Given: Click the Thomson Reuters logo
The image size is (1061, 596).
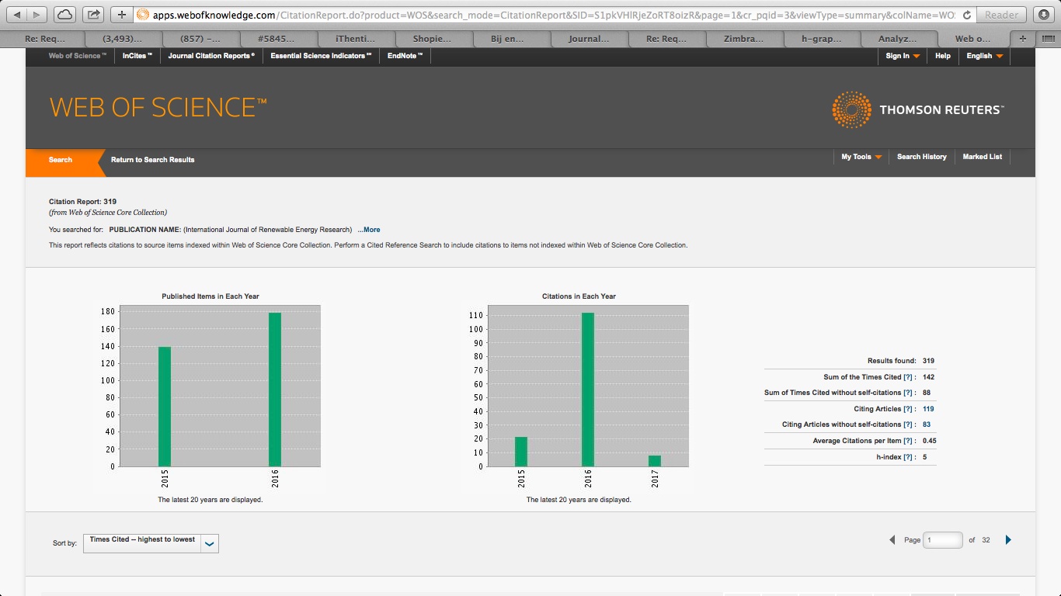Looking at the screenshot, I should click(x=917, y=109).
